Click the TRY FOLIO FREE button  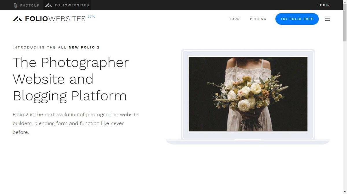(297, 19)
